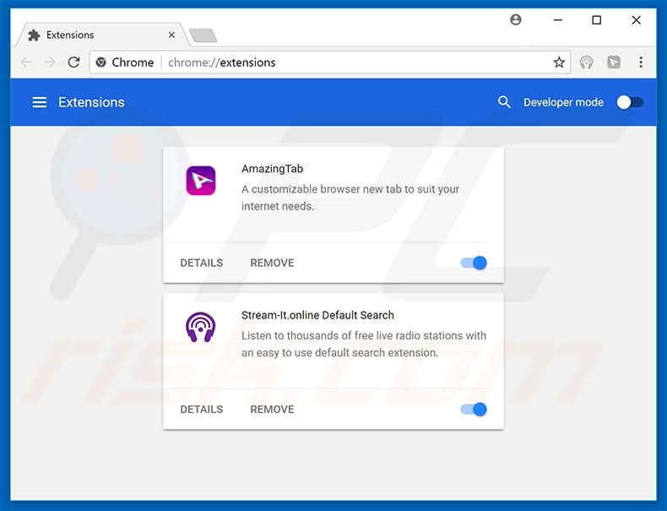667x511 pixels.
Task: Open DETAILS for AmazingTab
Action: coord(202,263)
